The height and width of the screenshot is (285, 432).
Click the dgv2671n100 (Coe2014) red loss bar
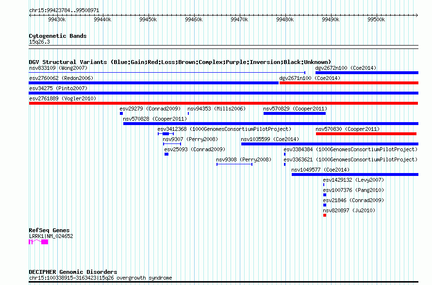[349, 83]
